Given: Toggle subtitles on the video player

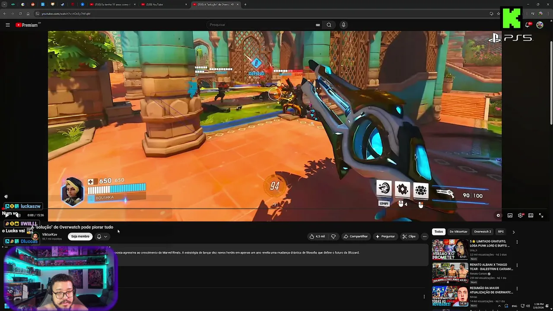Looking at the screenshot, I should pyautogui.click(x=510, y=215).
